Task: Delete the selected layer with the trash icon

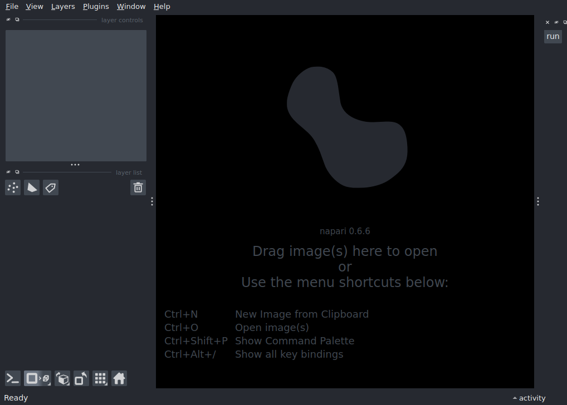Action: coord(138,187)
